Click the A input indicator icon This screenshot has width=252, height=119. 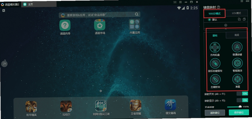(x=4, y=11)
